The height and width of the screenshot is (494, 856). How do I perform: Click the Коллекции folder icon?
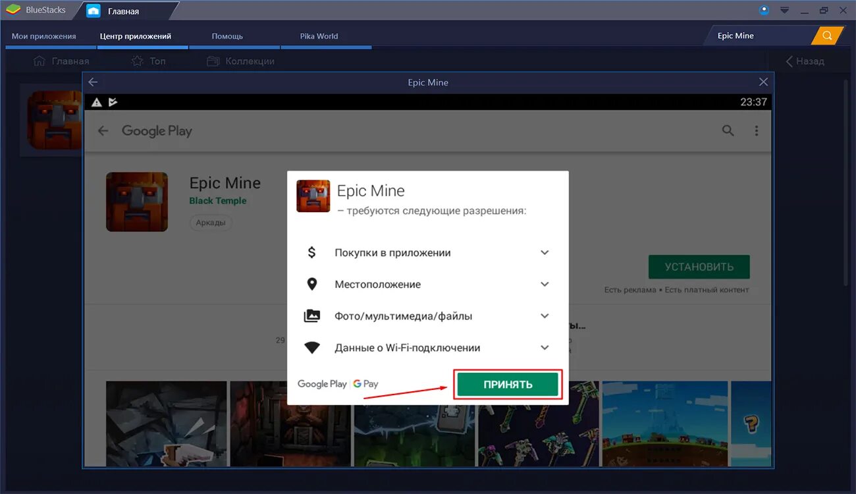pyautogui.click(x=213, y=61)
